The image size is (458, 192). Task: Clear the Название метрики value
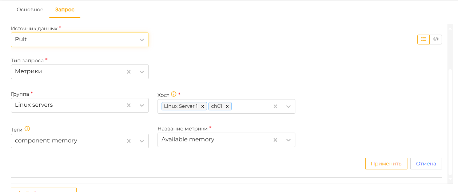(275, 140)
